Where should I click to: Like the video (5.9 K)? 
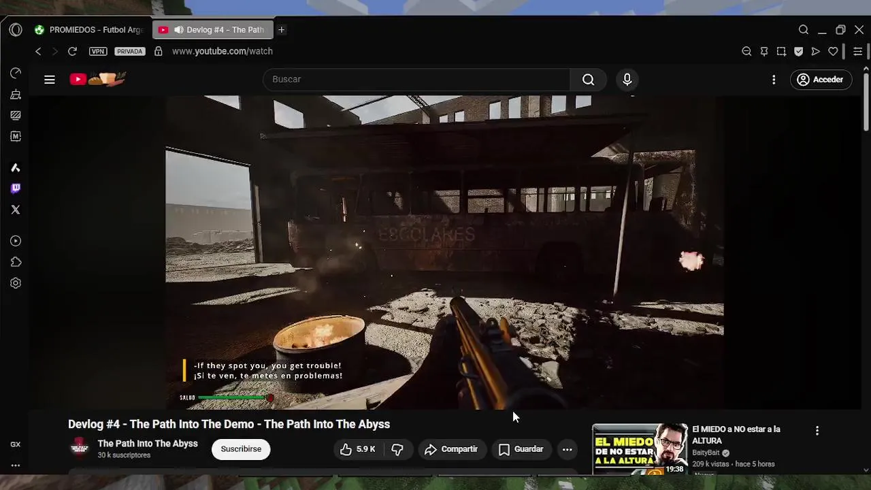[x=358, y=449]
